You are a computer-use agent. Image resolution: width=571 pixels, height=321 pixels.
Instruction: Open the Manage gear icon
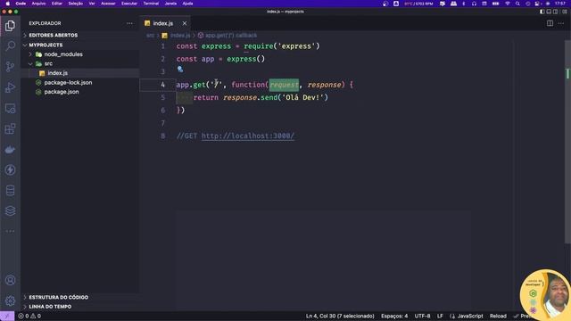click(x=10, y=300)
